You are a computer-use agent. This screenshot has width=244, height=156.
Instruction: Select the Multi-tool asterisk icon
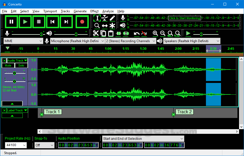[x=112, y=26]
